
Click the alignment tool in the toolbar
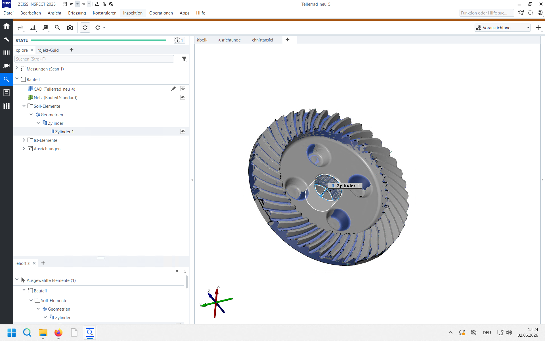click(20, 28)
